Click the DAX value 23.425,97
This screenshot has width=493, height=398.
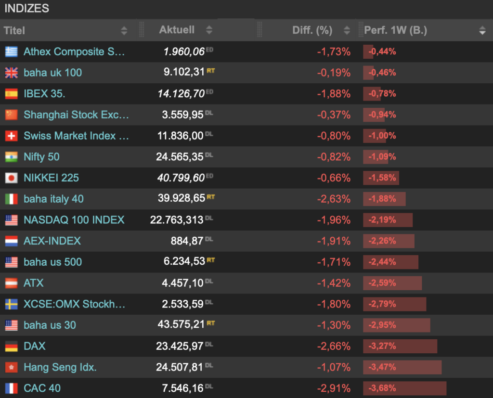tap(180, 347)
